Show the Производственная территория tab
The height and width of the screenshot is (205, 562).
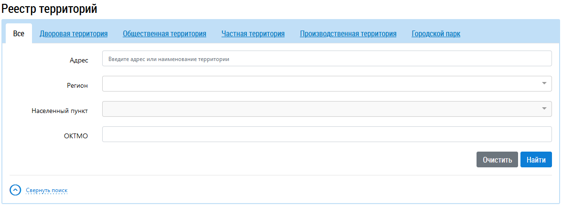point(348,33)
